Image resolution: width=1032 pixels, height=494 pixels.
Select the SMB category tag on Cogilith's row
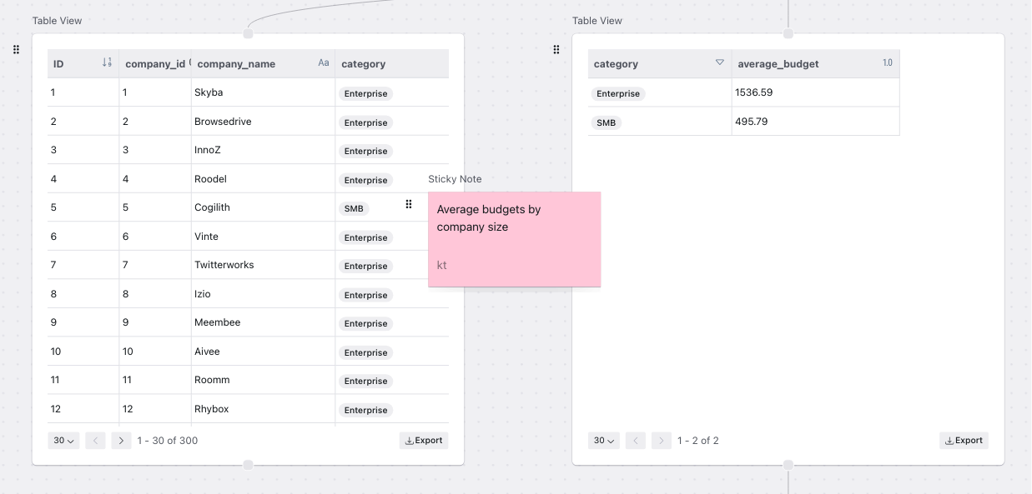(354, 208)
